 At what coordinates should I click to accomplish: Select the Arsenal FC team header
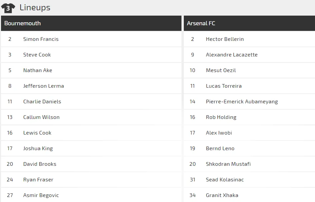click(x=201, y=23)
